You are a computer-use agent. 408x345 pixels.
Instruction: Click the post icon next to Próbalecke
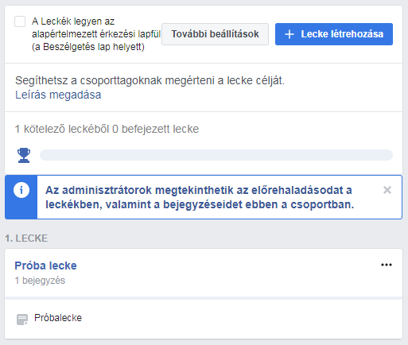click(x=22, y=320)
